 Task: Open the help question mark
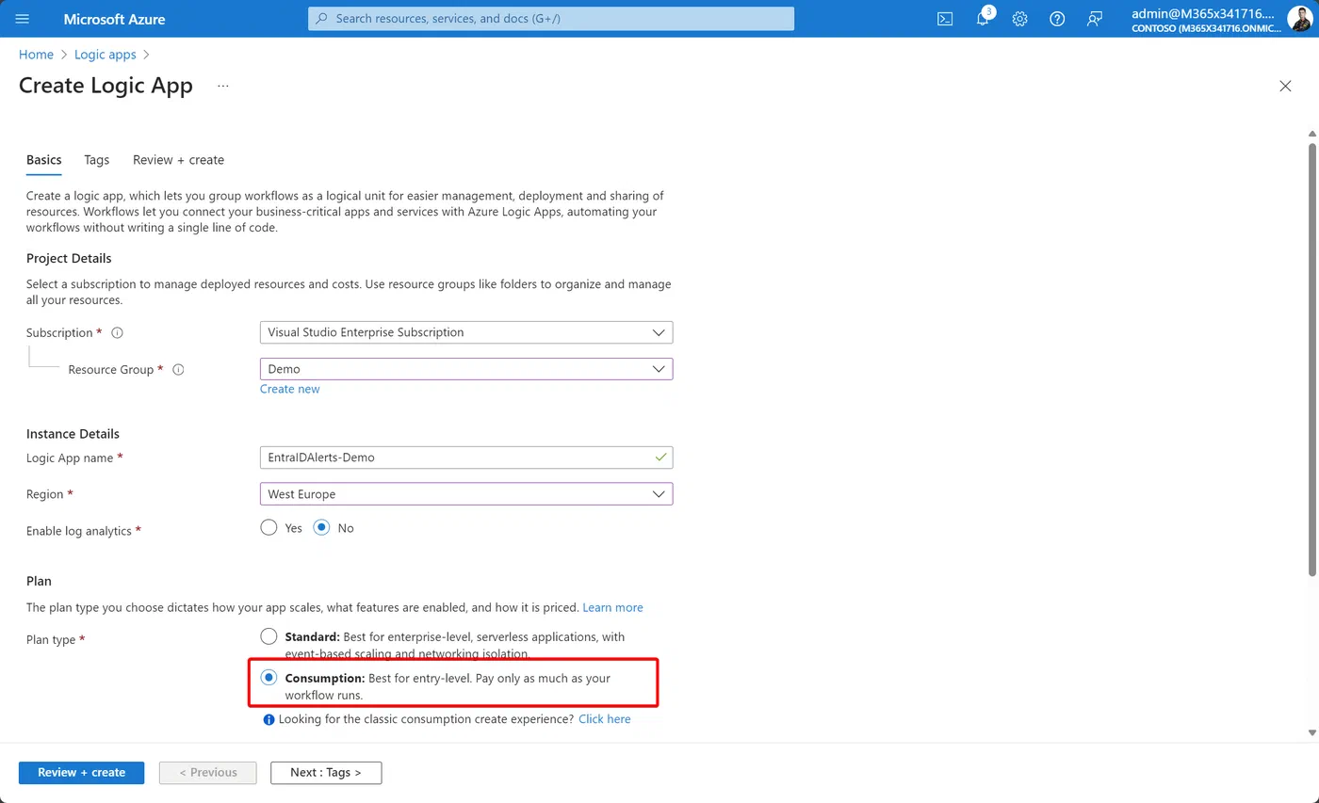point(1057,19)
